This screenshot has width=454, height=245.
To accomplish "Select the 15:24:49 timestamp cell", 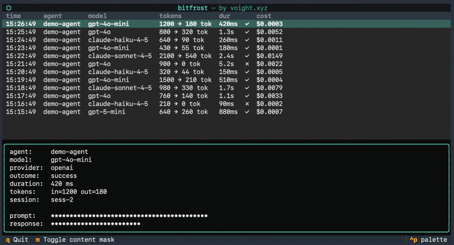I will click(x=21, y=40).
